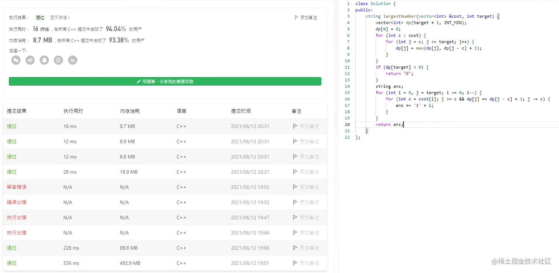The width and height of the screenshot is (559, 273).
Task: Add a note to the 16 ms submission
Action: pos(306,126)
